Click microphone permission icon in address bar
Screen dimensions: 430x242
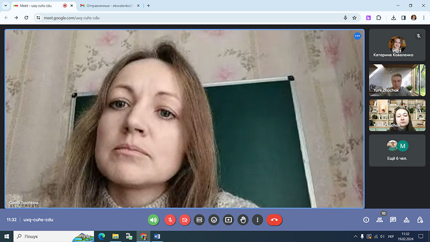[345, 18]
